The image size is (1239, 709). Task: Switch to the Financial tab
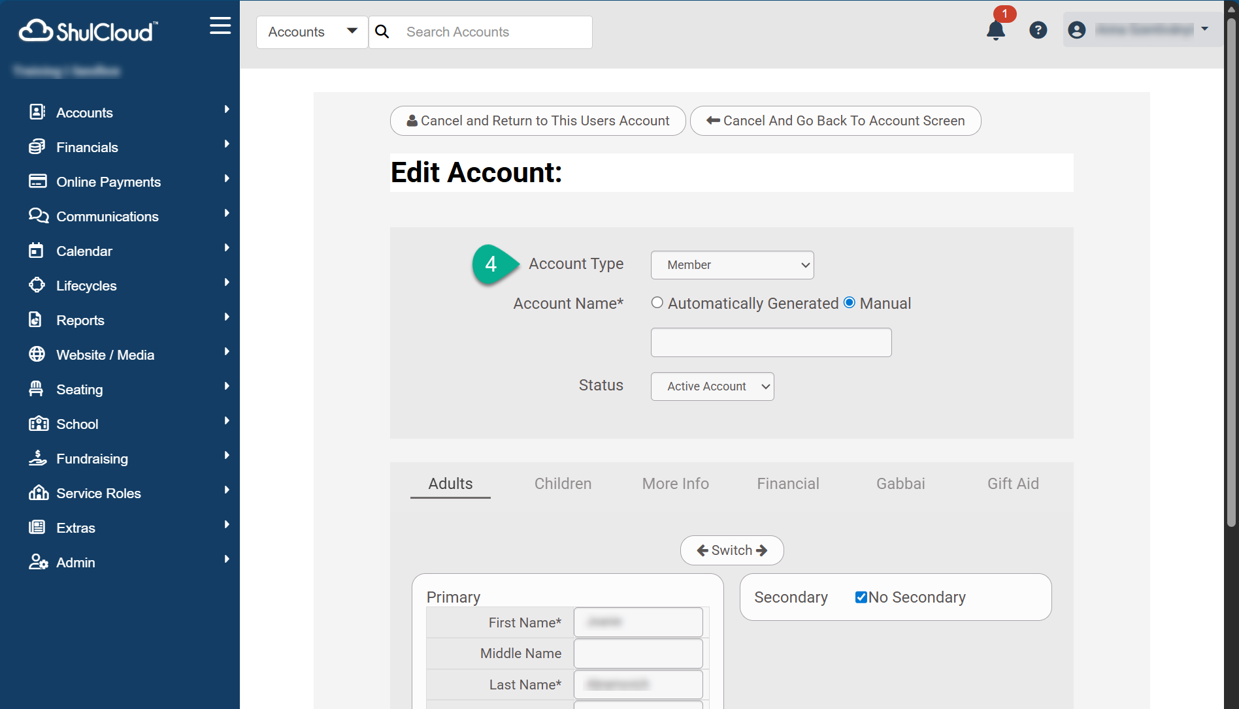click(787, 484)
